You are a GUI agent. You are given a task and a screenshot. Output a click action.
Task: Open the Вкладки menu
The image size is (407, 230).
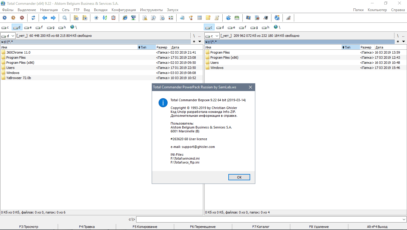pyautogui.click(x=101, y=10)
